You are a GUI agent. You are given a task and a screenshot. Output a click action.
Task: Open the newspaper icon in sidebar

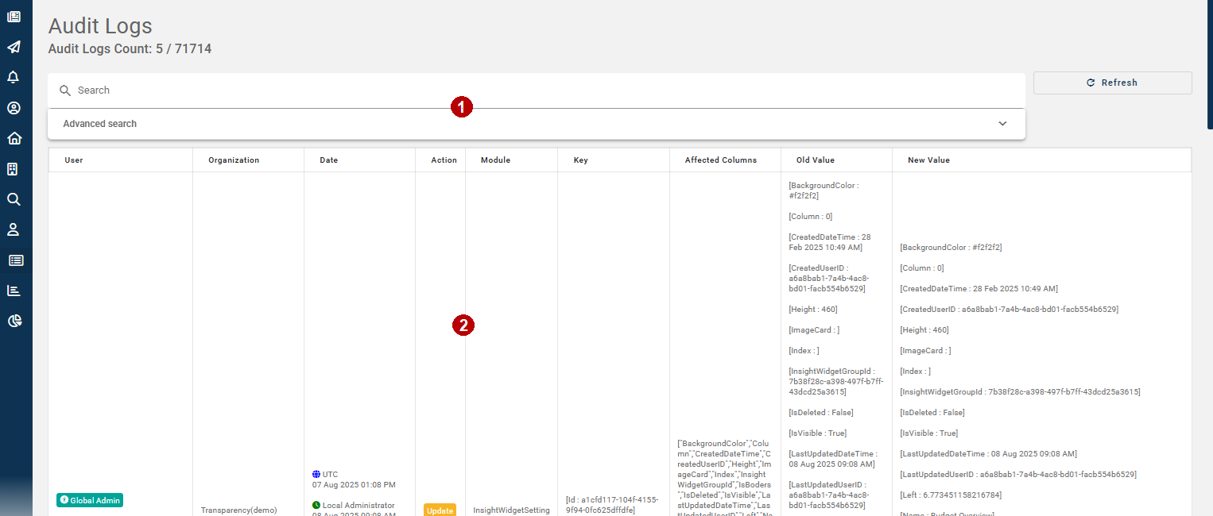coord(14,16)
